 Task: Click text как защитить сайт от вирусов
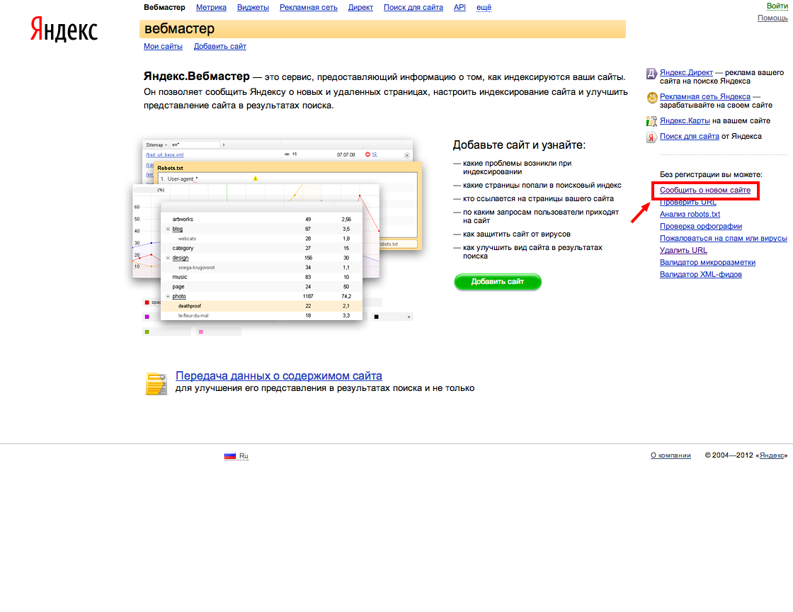[517, 234]
